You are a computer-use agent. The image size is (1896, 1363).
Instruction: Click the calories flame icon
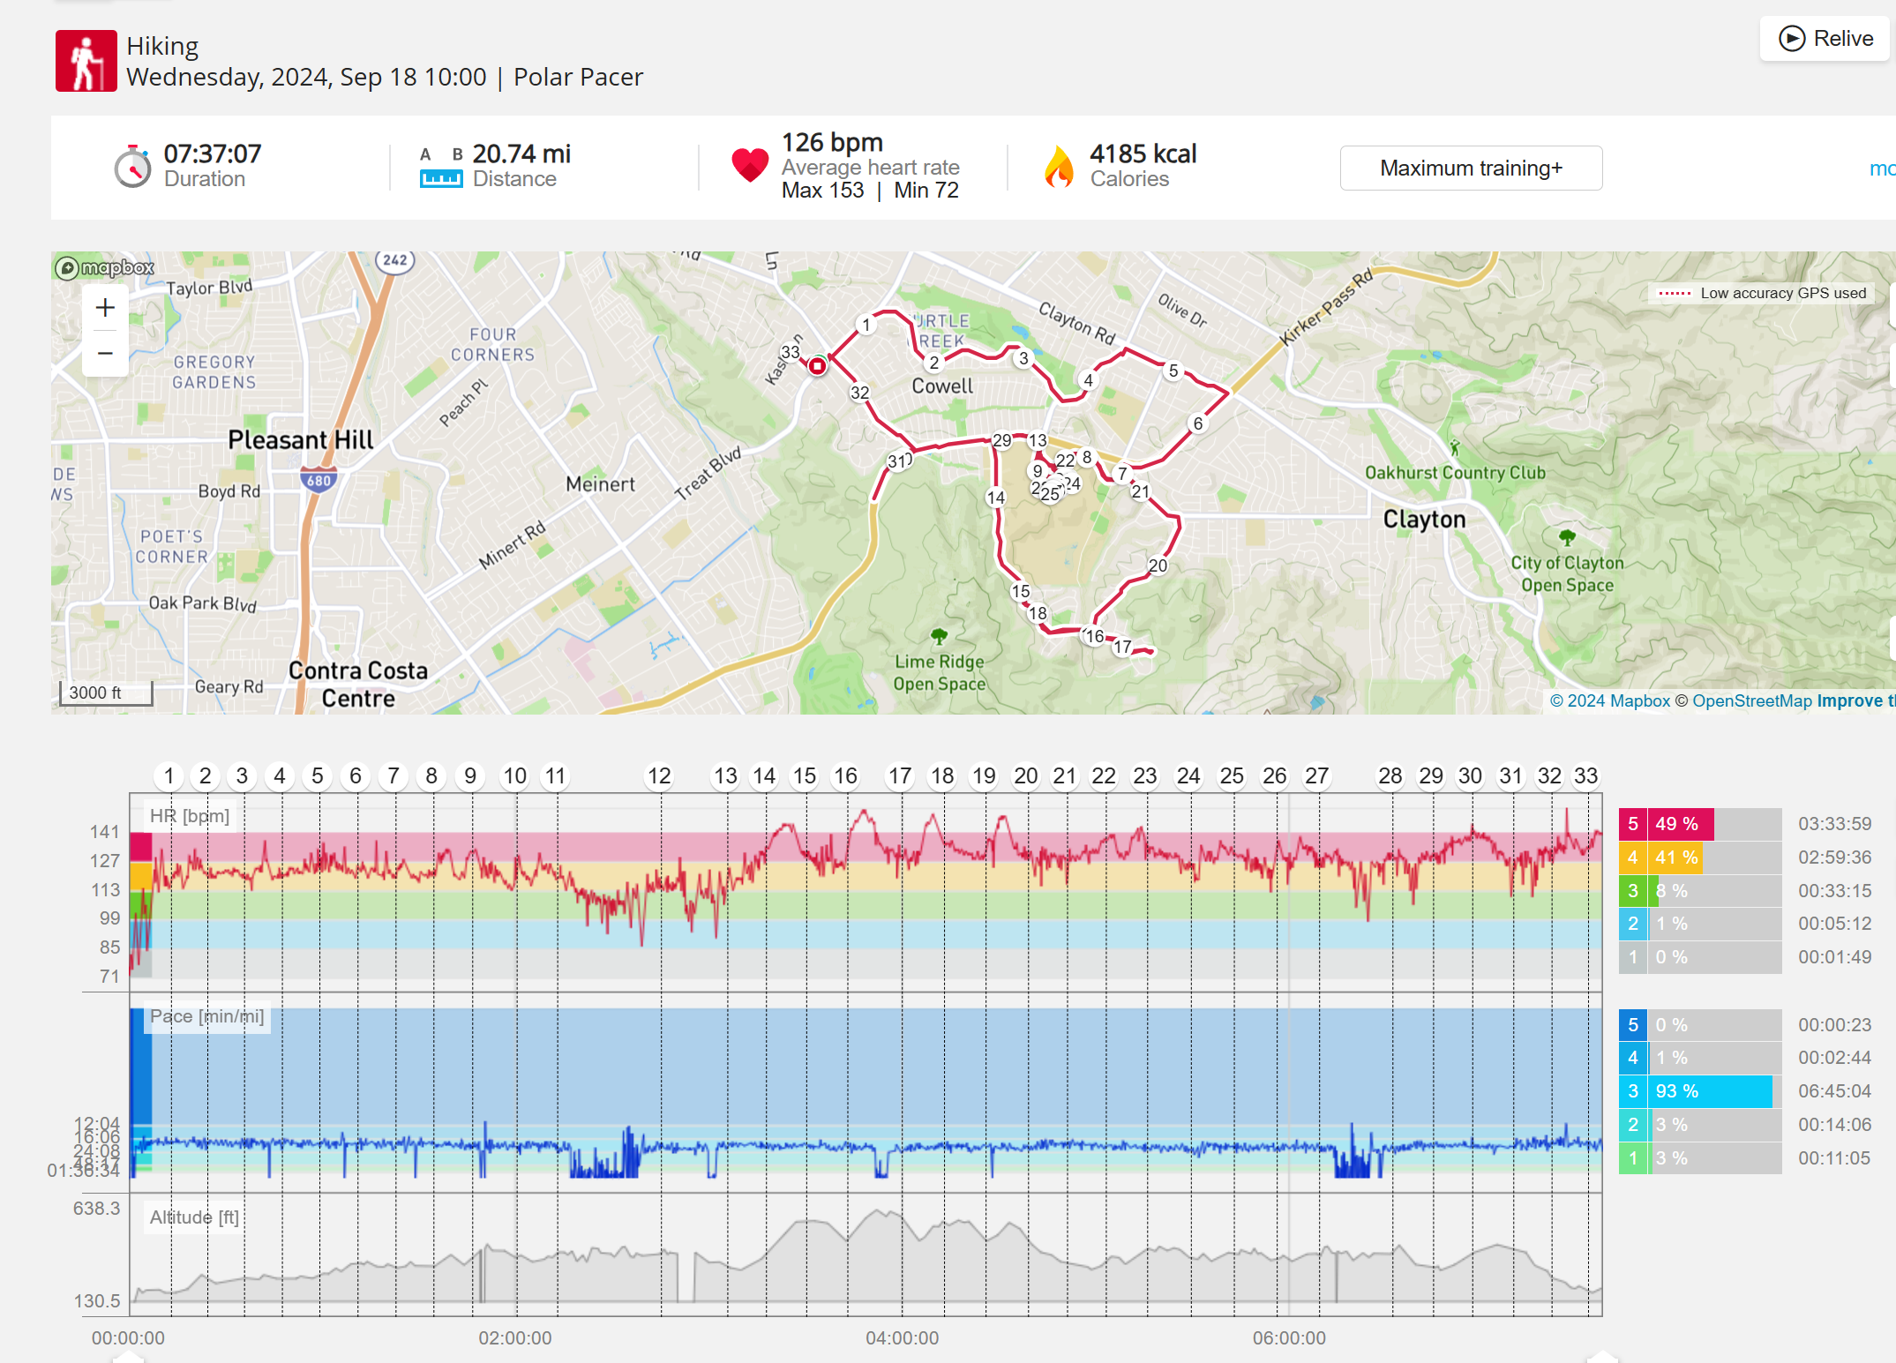(1059, 167)
